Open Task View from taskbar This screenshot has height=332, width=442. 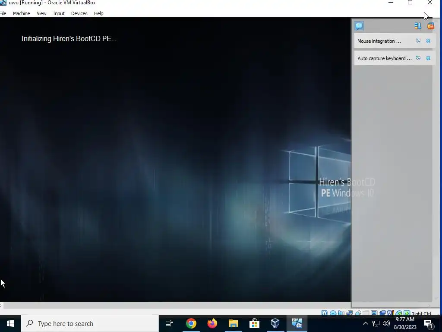pos(169,323)
